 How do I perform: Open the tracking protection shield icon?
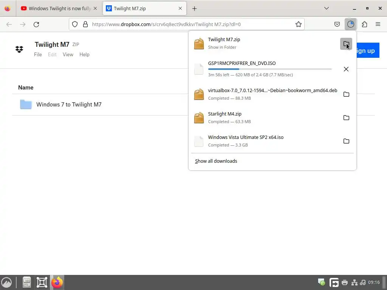click(75, 24)
